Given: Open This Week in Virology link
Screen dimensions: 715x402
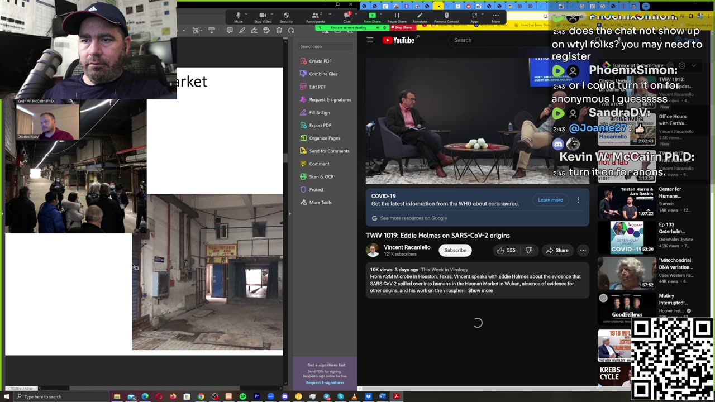Looking at the screenshot, I should (444, 270).
